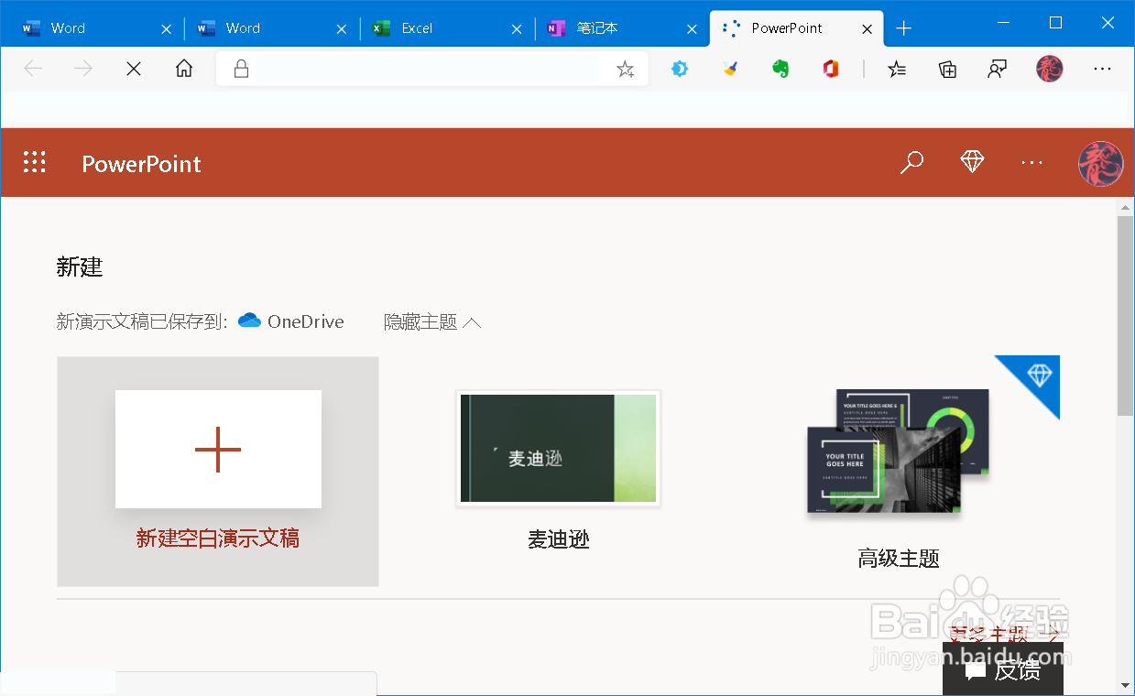Open the Office extension icon
Image resolution: width=1135 pixels, height=696 pixels.
(831, 69)
